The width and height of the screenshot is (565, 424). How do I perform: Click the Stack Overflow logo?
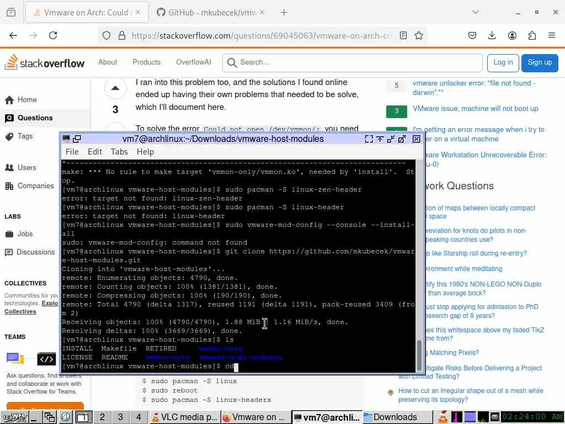pyautogui.click(x=44, y=62)
